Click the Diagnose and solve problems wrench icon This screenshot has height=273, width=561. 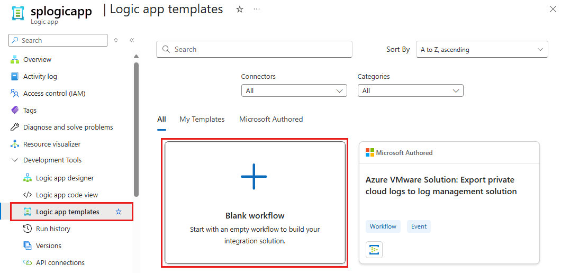(x=15, y=127)
